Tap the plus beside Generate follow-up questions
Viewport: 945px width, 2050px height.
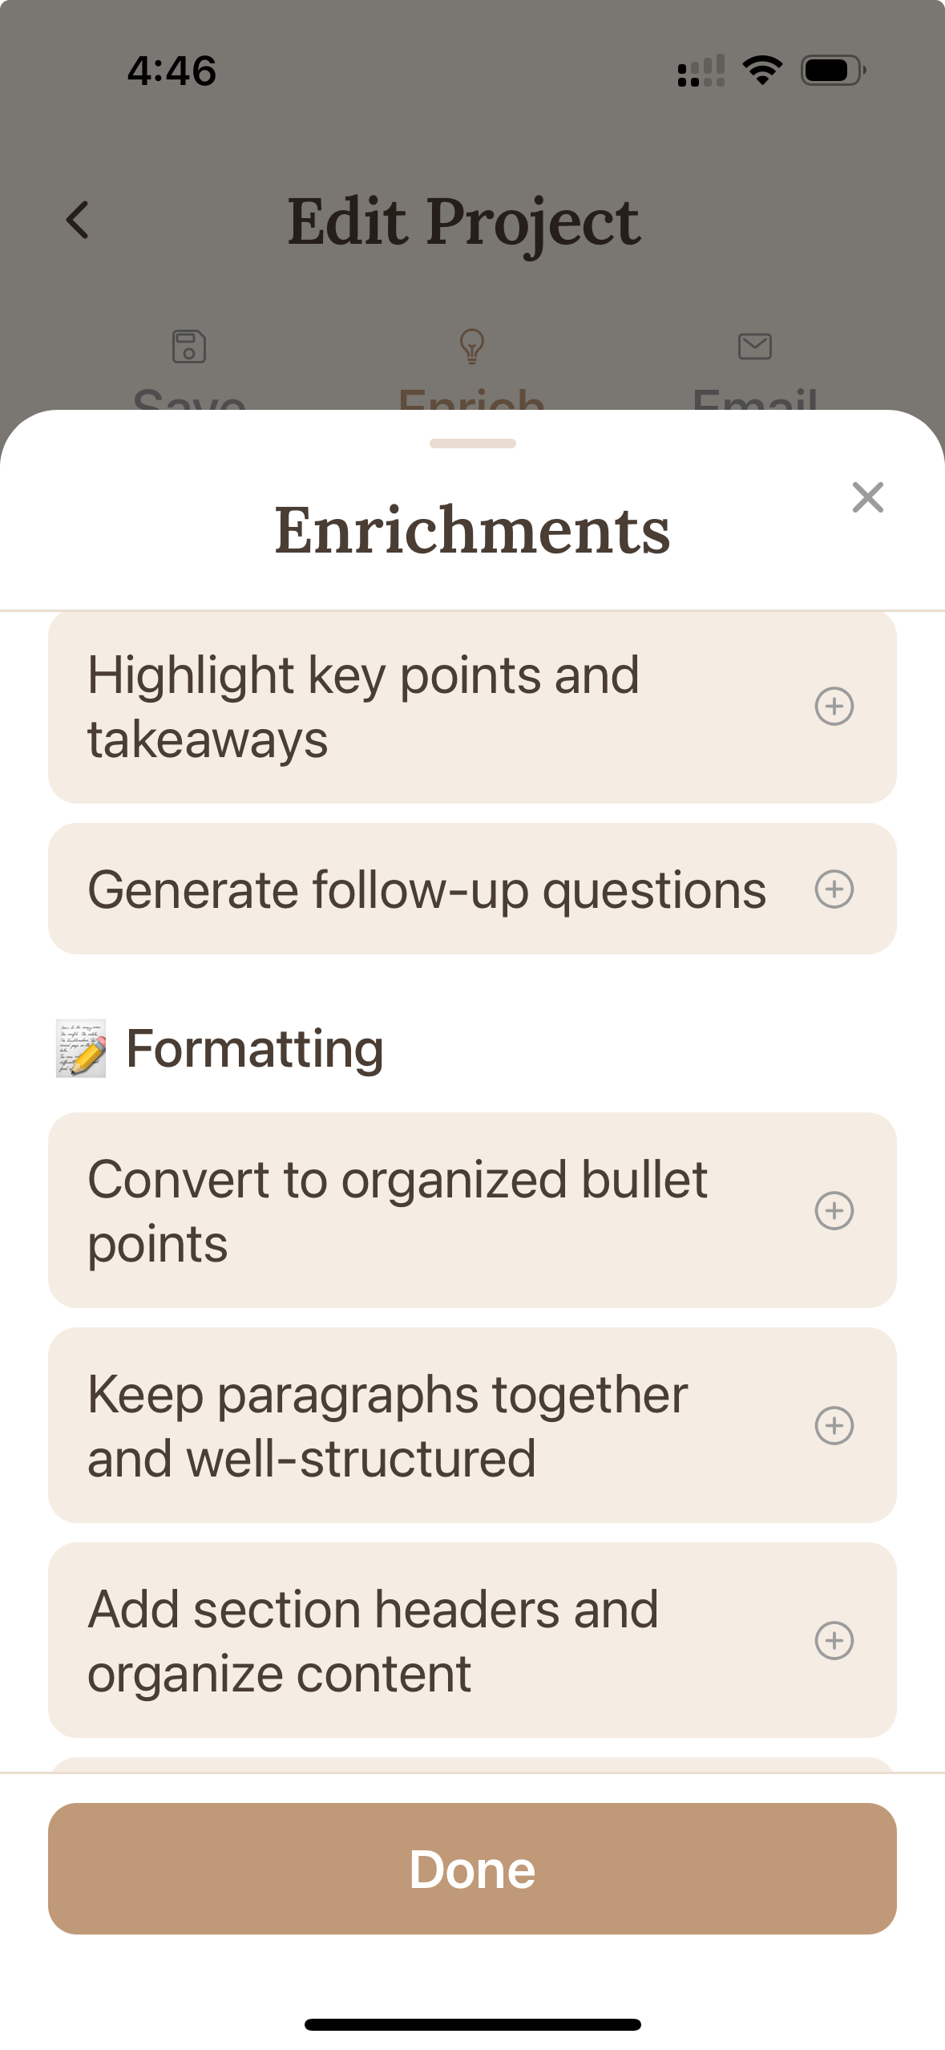pyautogui.click(x=835, y=889)
